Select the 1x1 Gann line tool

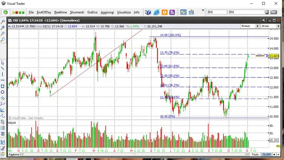click(3, 116)
